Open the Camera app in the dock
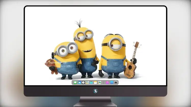The width and height of the screenshot is (191, 107). [116, 82]
